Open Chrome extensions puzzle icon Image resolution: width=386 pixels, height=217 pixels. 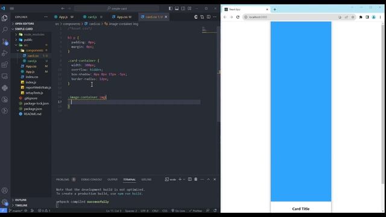pyautogui.click(x=361, y=17)
